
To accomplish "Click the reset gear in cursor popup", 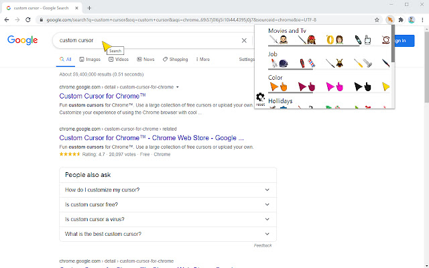I will coord(260,99).
